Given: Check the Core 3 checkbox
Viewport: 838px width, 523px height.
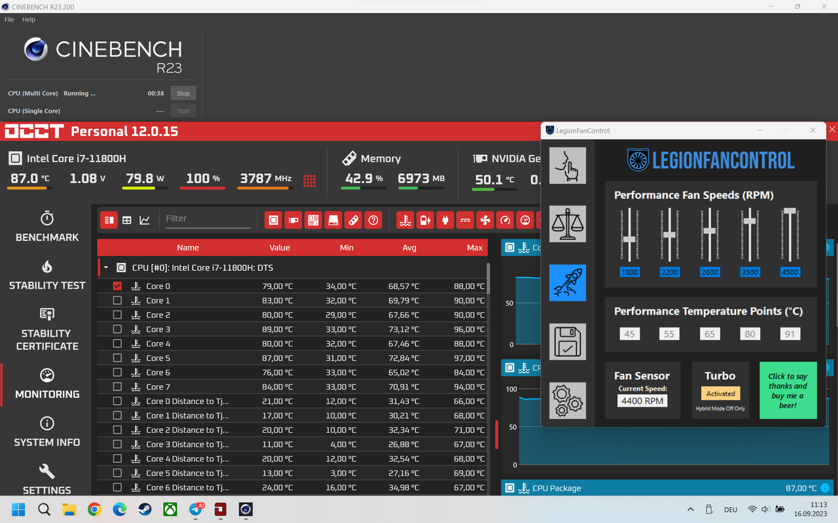Looking at the screenshot, I should [x=117, y=329].
